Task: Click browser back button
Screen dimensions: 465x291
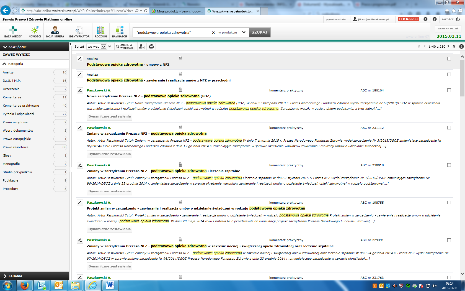Action: coord(6,10)
